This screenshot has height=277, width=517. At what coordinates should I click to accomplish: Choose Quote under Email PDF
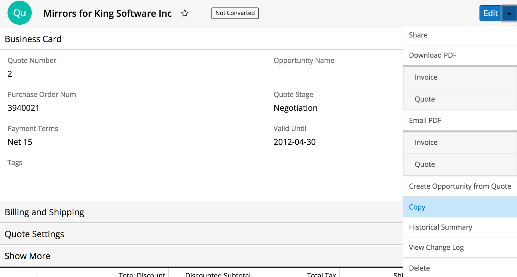click(425, 164)
